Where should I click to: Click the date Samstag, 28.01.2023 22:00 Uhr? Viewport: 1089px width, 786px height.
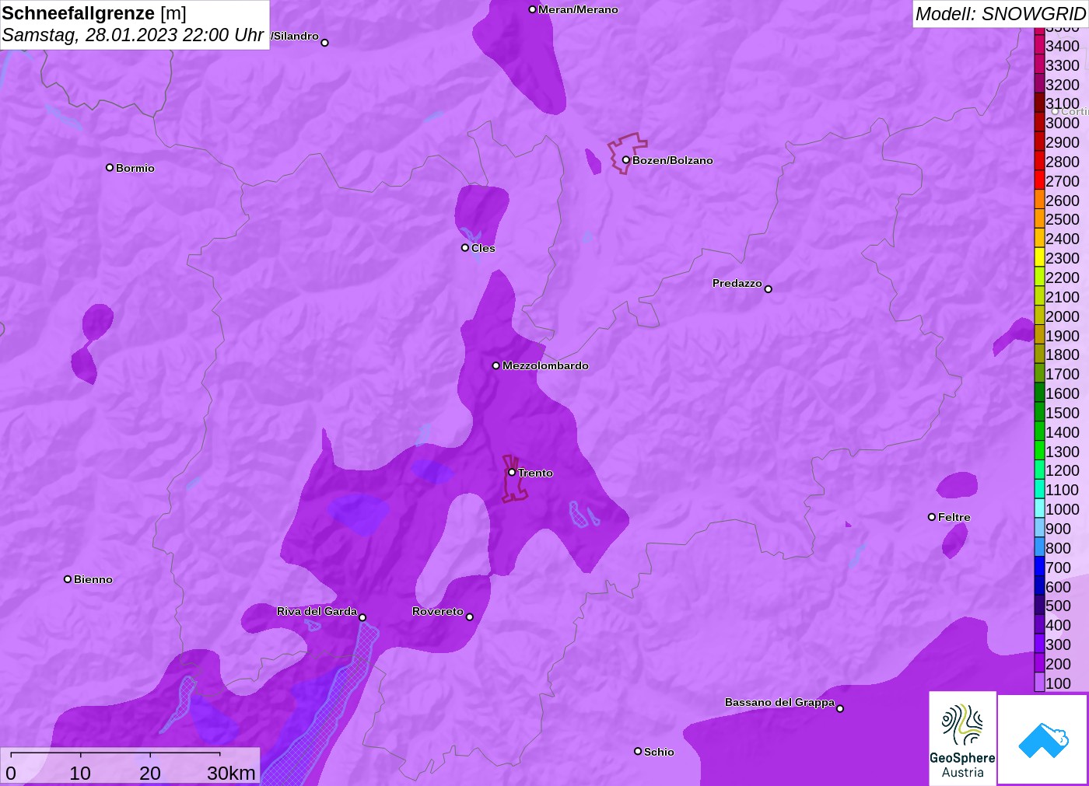[x=133, y=35]
